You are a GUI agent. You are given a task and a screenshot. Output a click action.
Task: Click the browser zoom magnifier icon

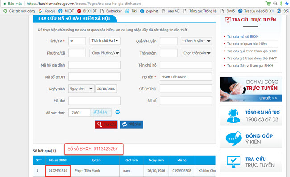(x=275, y=4)
